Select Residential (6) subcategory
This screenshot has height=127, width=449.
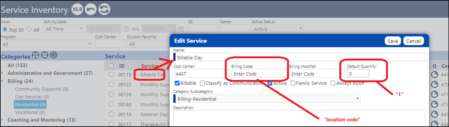[x=30, y=105]
